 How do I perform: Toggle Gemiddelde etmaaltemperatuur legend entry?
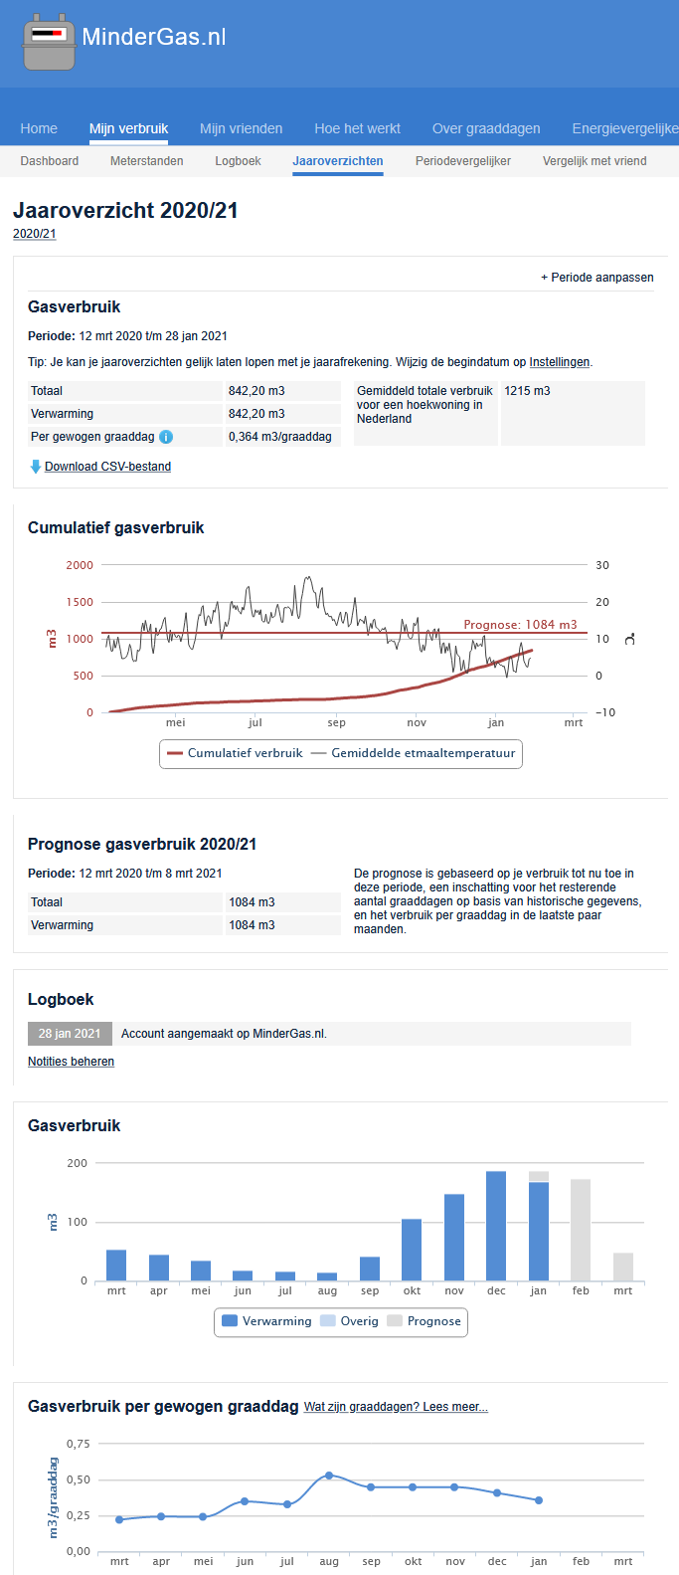coord(414,753)
